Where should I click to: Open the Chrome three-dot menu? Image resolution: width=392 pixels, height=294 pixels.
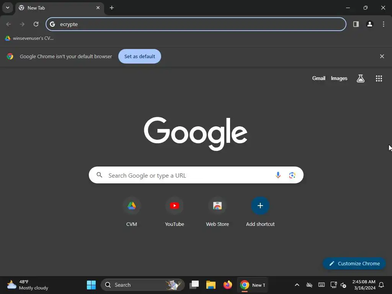tap(384, 24)
